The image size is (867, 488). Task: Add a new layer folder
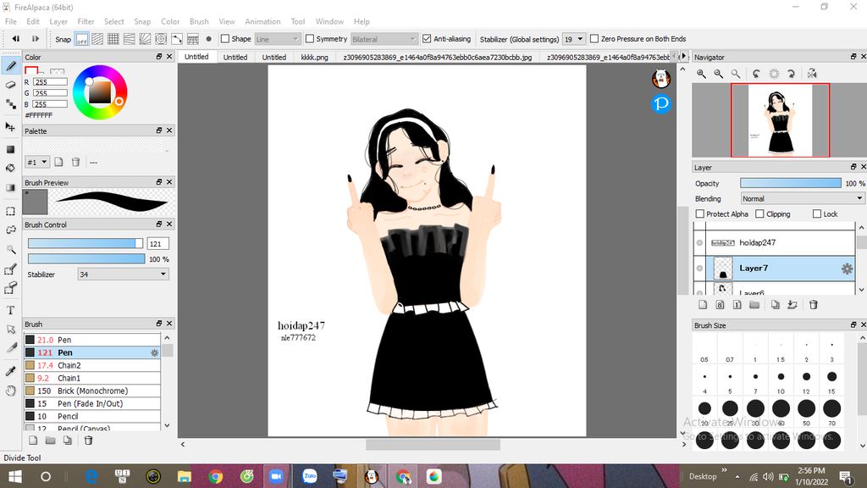(x=754, y=305)
